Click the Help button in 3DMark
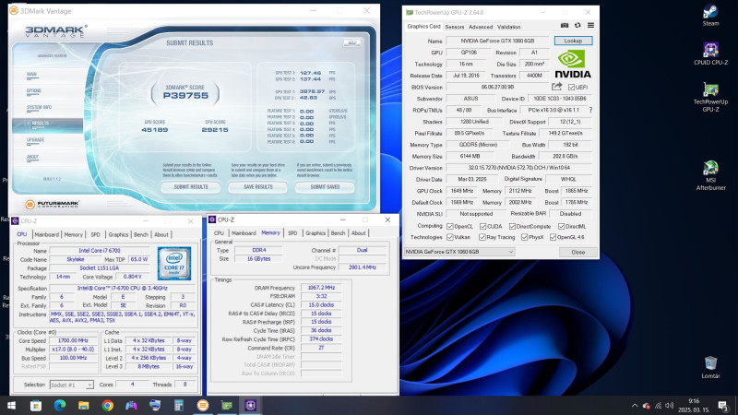Image resolution: width=738 pixels, height=415 pixels. tap(351, 42)
